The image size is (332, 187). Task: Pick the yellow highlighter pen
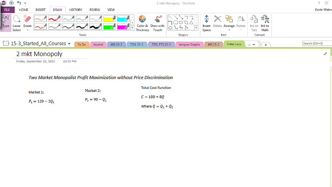click(x=109, y=18)
